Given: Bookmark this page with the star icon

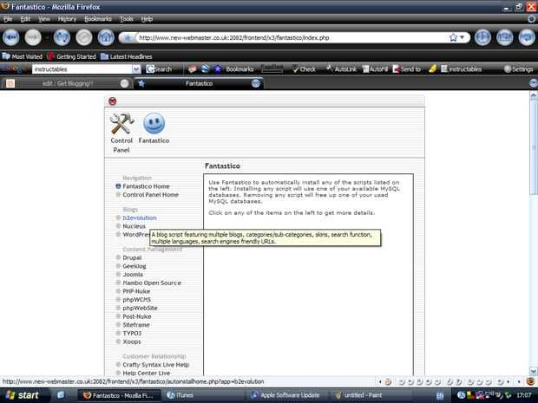Looking at the screenshot, I should pyautogui.click(x=453, y=37).
